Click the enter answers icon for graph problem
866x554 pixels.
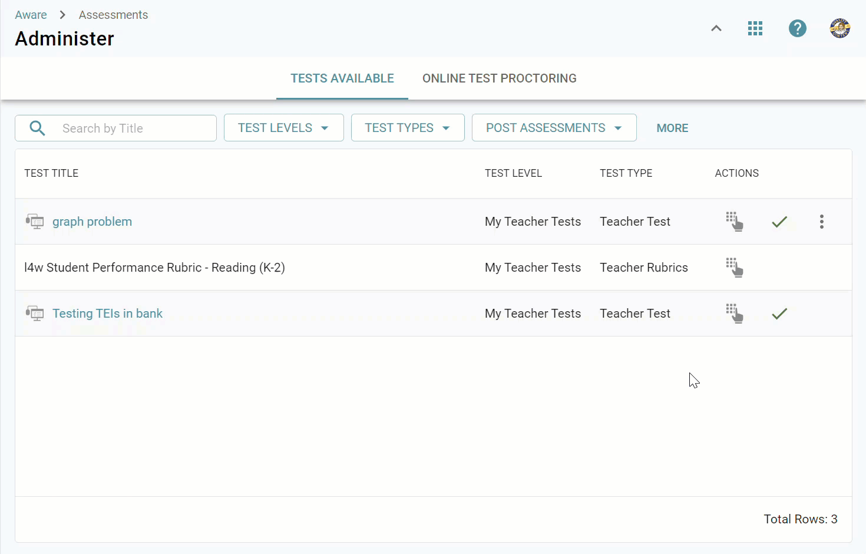point(734,222)
